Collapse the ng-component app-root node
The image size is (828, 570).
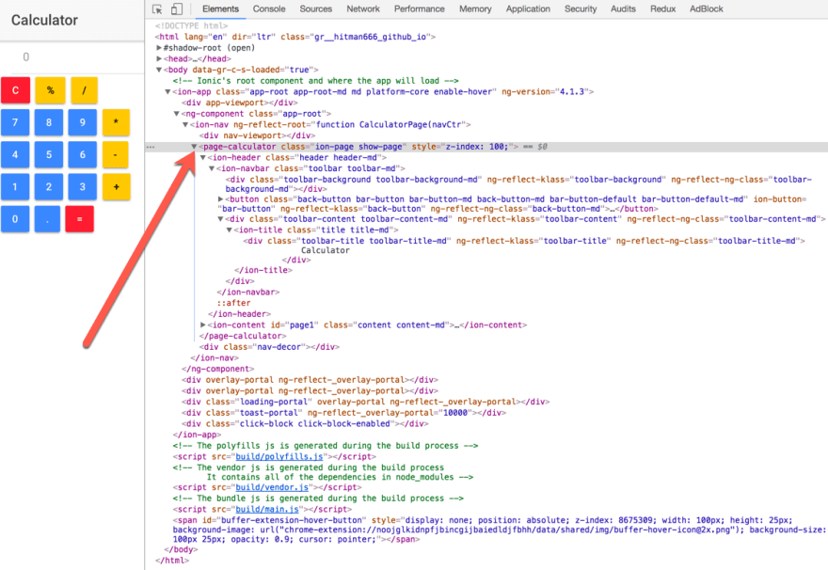[x=176, y=114]
